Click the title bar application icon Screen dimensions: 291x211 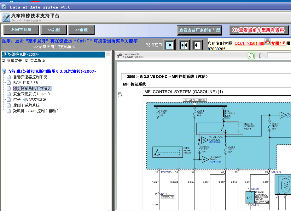coord(4,7)
